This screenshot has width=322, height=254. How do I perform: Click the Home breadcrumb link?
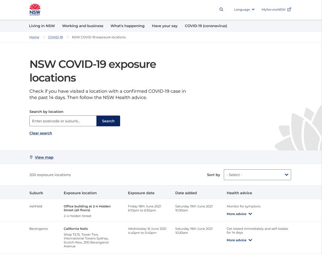coord(34,37)
